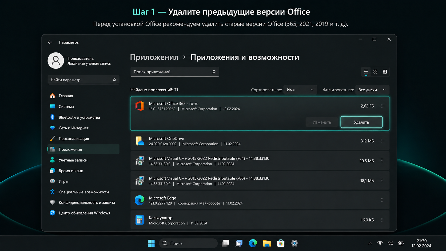446x251 pixels.
Task: Click the Microsoft Edge app icon in list
Action: pyautogui.click(x=140, y=200)
